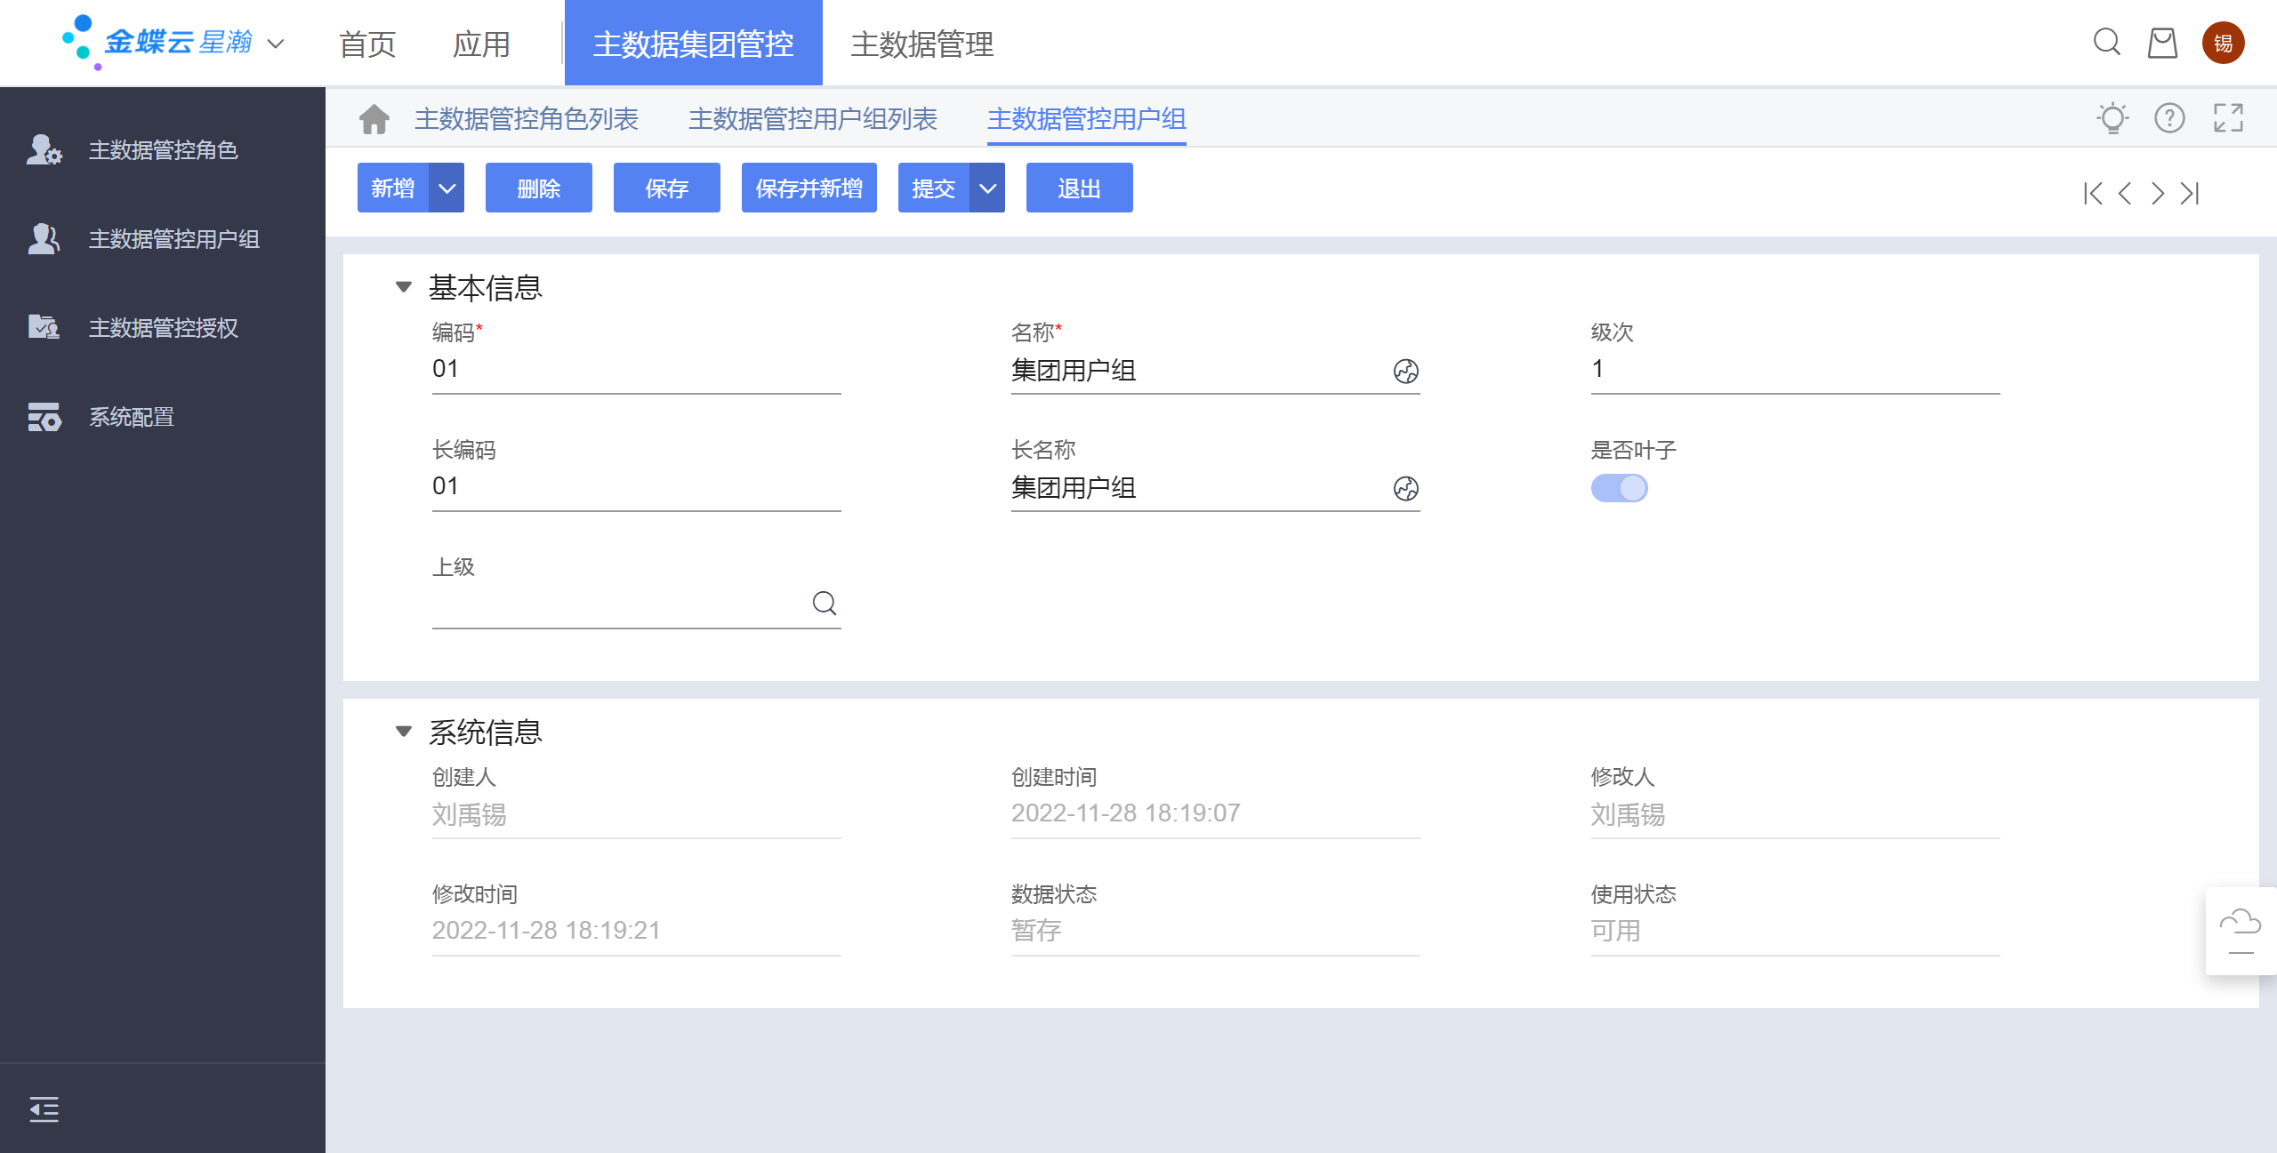
Task: Open the help question mark icon
Action: (2169, 118)
